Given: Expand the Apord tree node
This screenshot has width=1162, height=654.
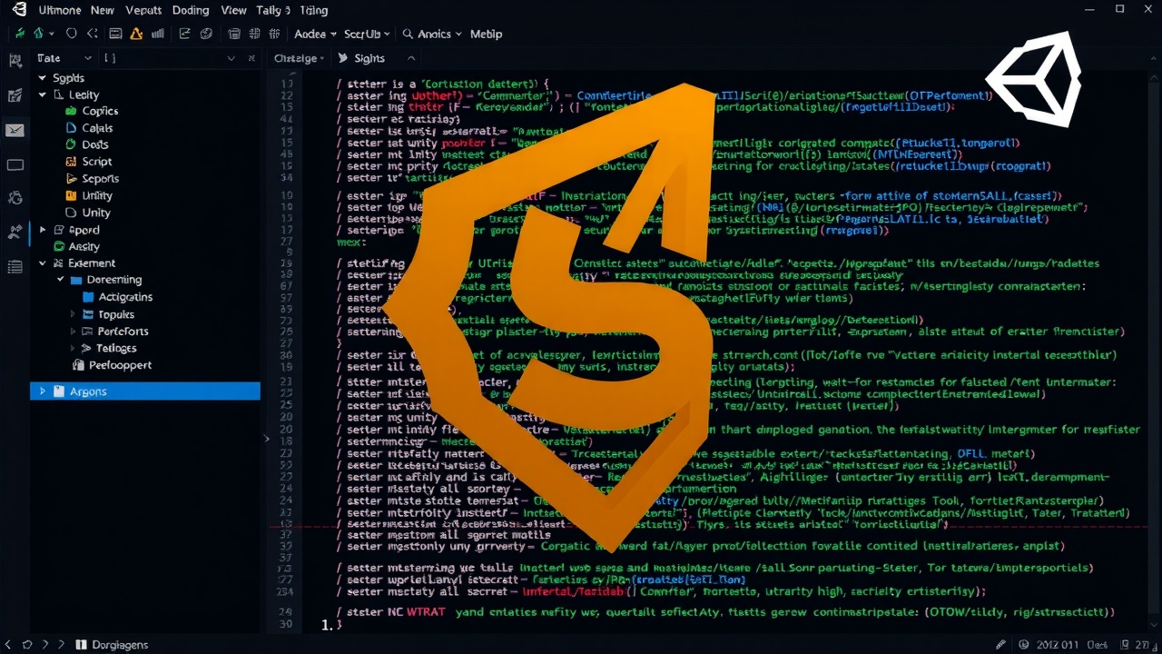Looking at the screenshot, I should click(x=42, y=230).
